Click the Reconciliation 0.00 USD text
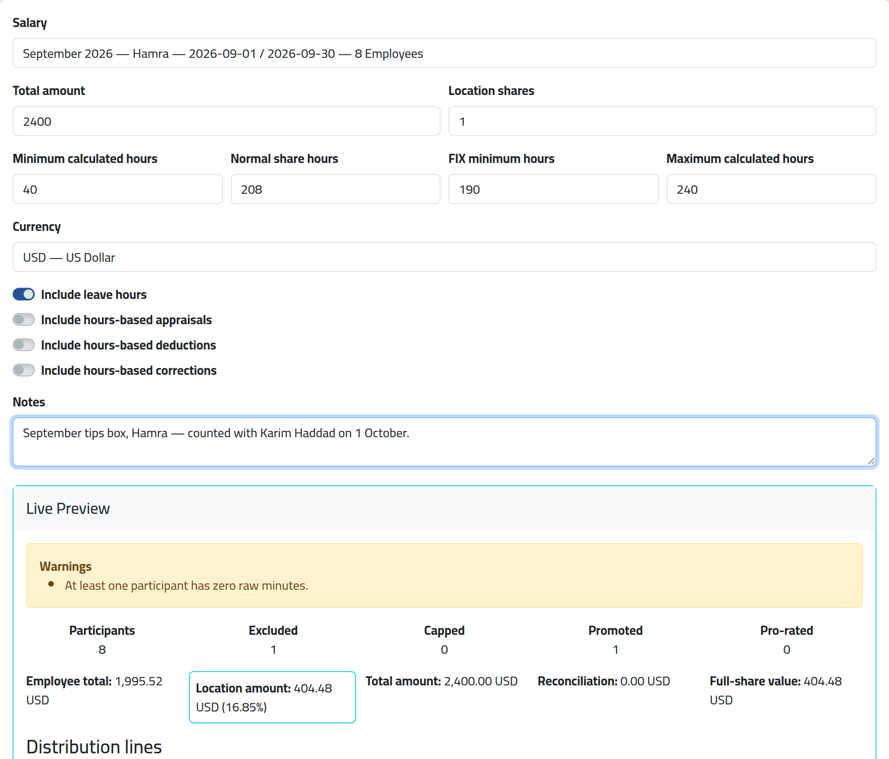 pyautogui.click(x=604, y=681)
